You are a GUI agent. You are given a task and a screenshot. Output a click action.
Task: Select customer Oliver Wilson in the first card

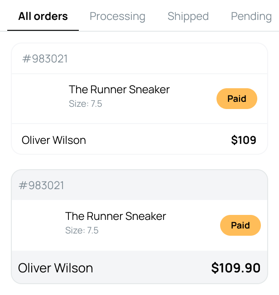54,140
